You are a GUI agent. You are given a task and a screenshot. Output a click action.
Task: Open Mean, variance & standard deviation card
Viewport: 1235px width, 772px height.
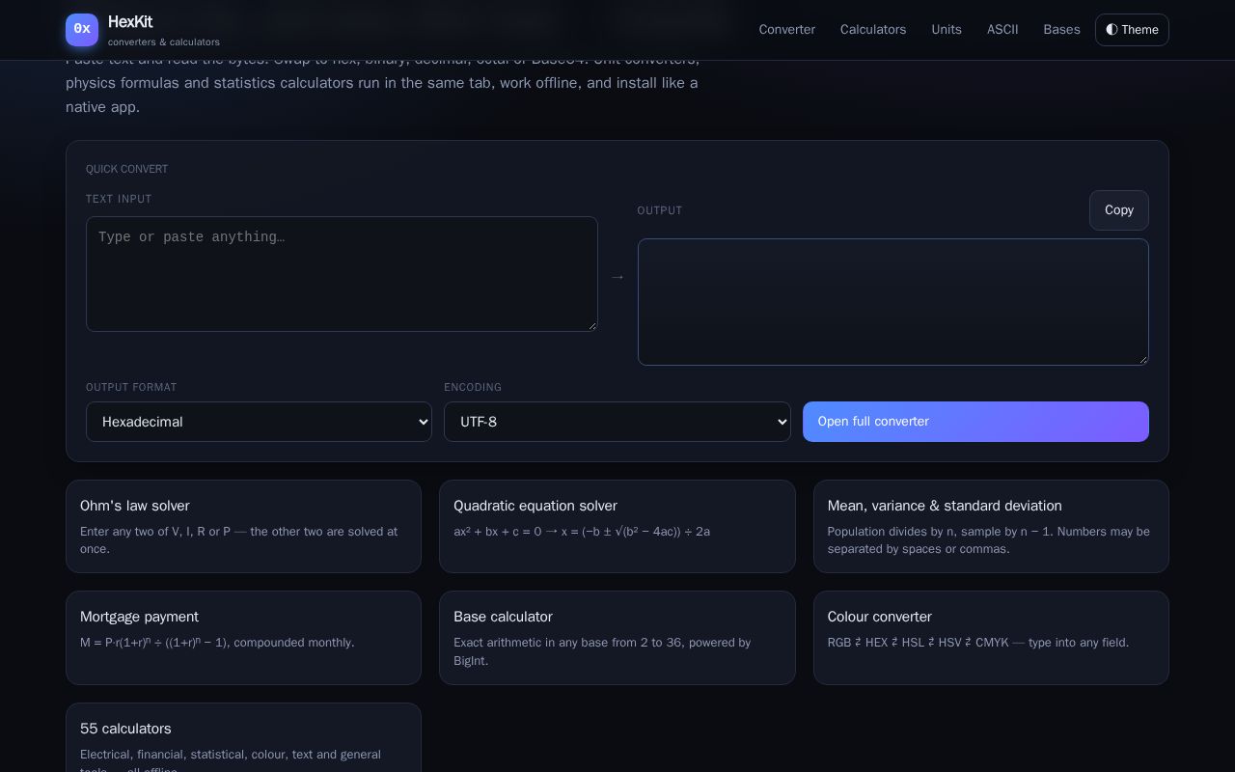(x=991, y=526)
